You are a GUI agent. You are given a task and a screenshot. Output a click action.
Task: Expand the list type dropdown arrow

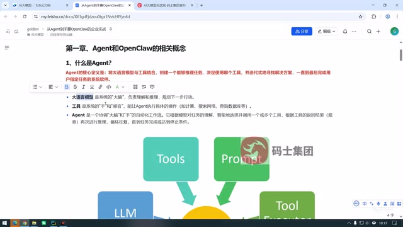click(x=40, y=87)
